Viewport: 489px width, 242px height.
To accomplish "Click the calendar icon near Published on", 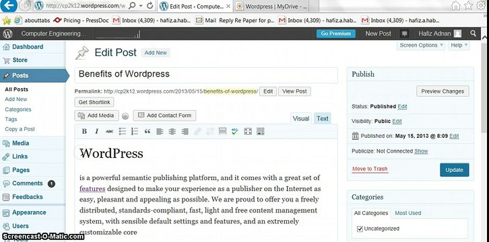I will coord(355,136).
